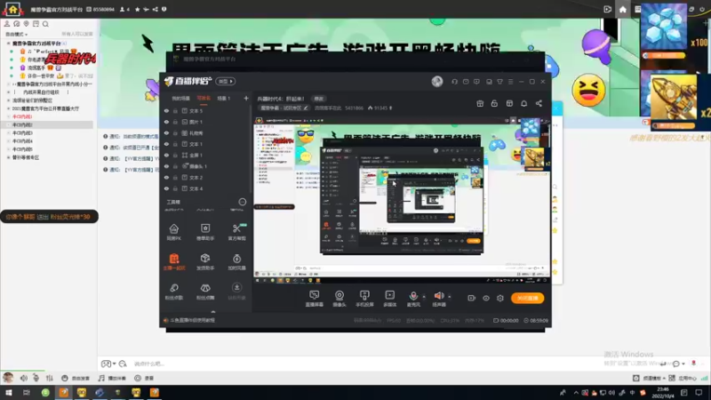Toggle visibility of the 礼物秀 layer

click(x=166, y=133)
